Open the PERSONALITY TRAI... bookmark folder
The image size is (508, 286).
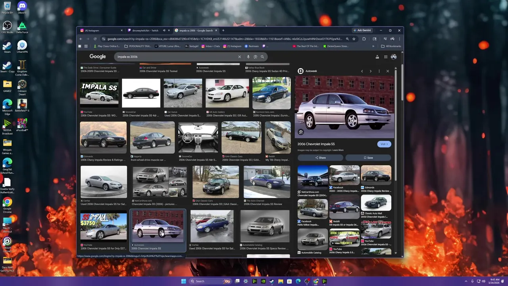click(x=138, y=46)
